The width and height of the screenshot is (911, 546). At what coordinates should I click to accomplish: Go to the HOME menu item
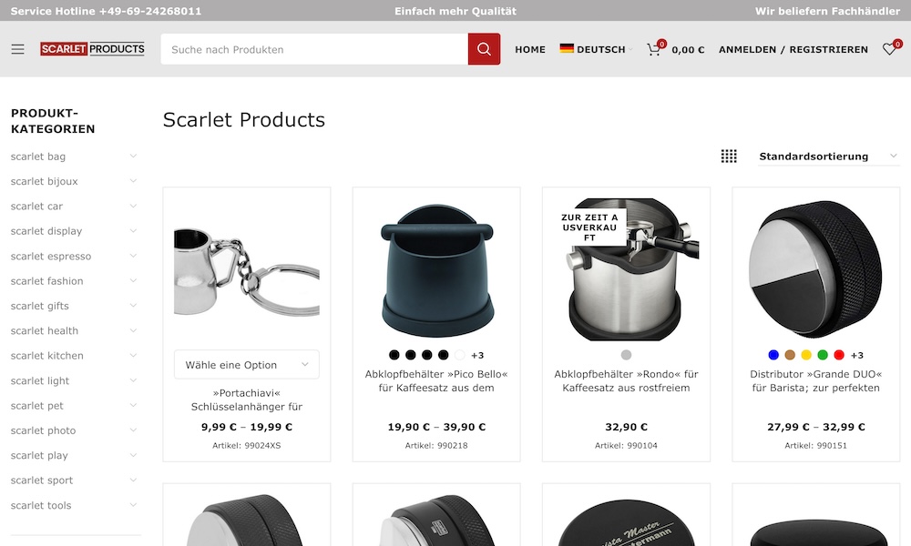click(x=530, y=50)
